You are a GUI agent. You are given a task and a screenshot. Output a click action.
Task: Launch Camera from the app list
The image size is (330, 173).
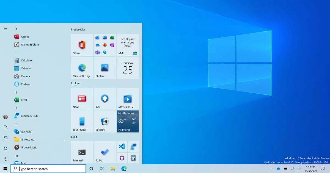click(40, 76)
